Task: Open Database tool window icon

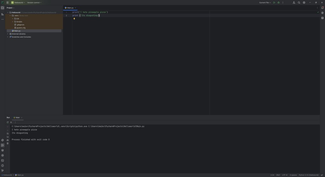Action: coord(322,18)
